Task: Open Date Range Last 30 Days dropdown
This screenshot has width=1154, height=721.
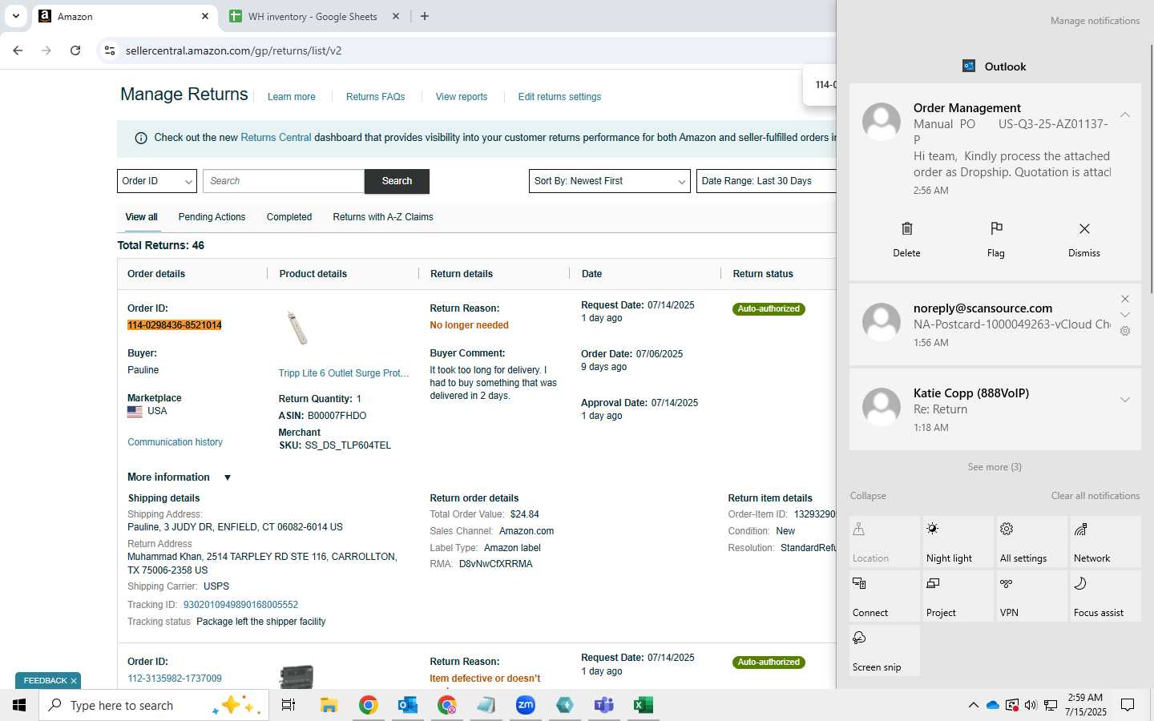Action: [x=766, y=181]
